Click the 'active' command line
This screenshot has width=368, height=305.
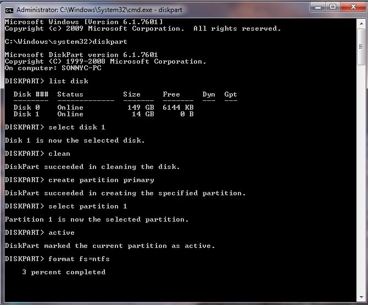(x=40, y=233)
